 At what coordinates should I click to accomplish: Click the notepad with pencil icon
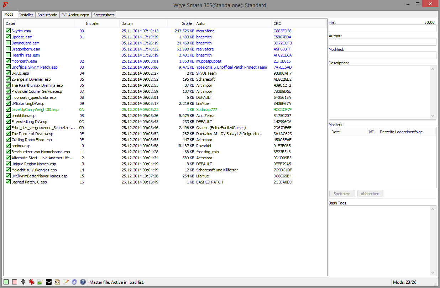point(66,282)
